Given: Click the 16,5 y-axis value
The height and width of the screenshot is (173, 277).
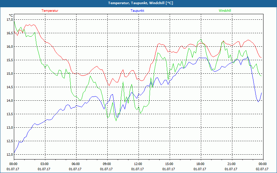Looking at the screenshot, I should 10,33.
